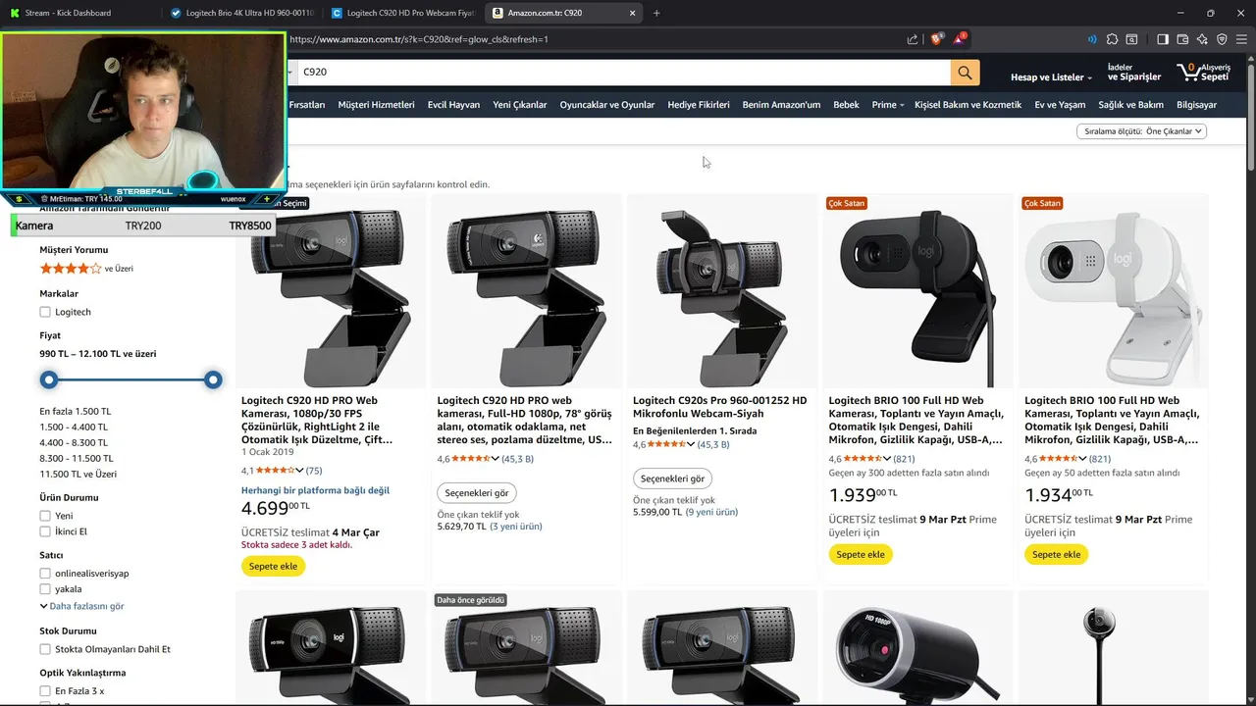Screen dimensions: 1256x706
Task: Click the search input field containing C920
Action: 622,73
